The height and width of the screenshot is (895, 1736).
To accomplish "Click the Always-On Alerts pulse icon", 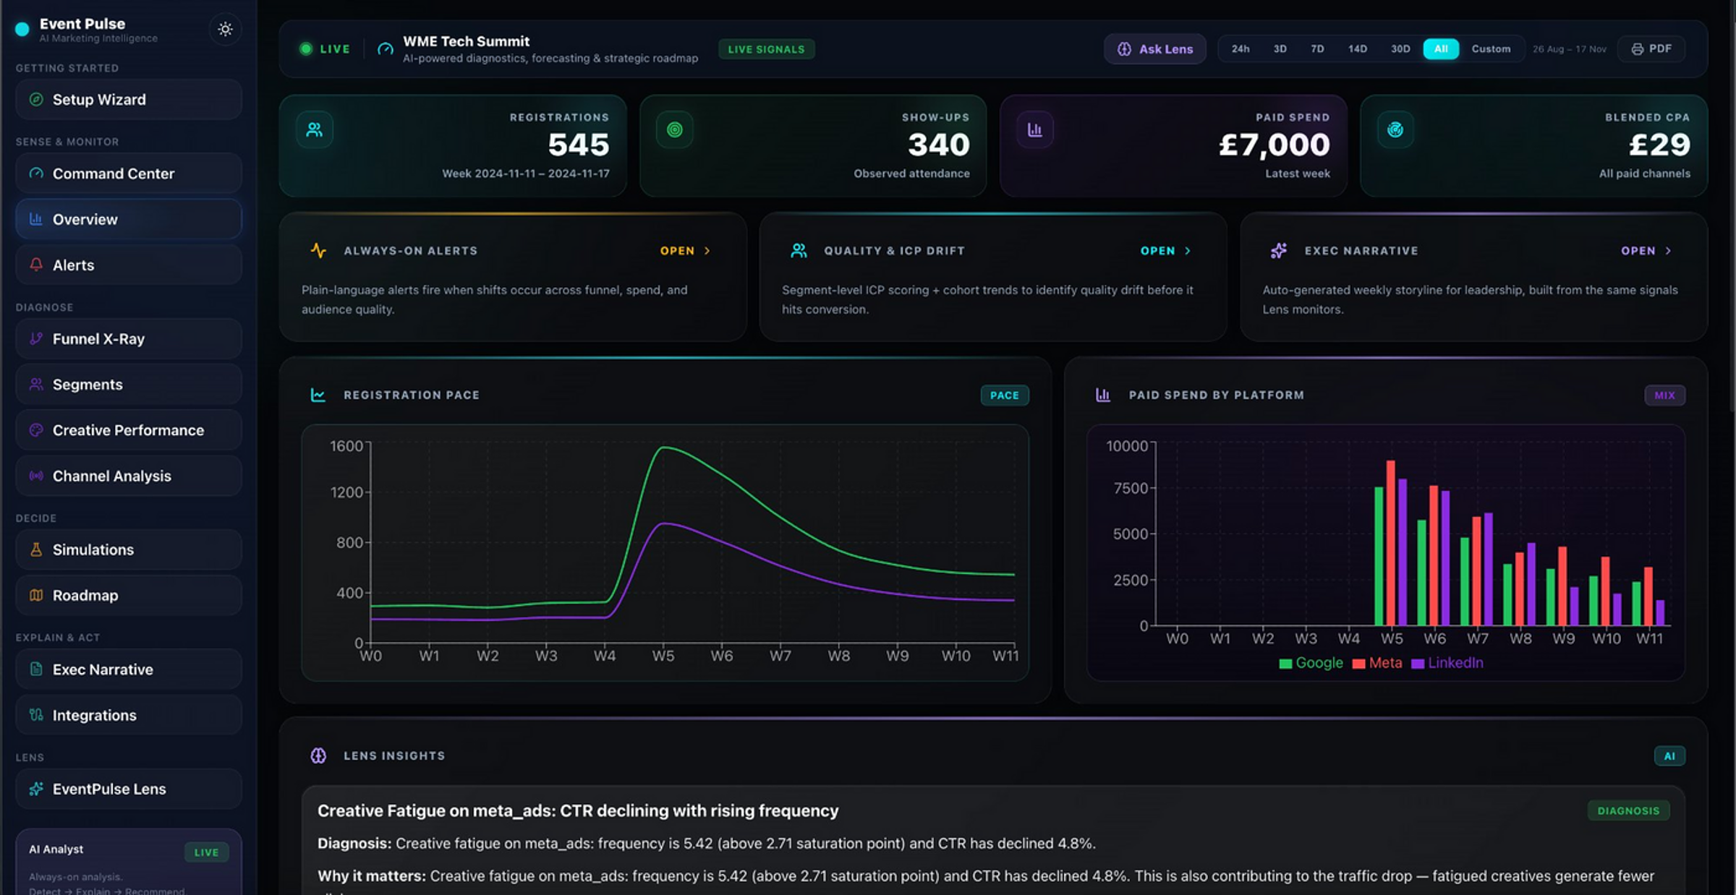I will pyautogui.click(x=318, y=251).
